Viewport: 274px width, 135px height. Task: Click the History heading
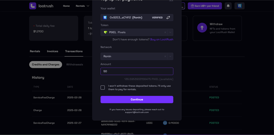click(x=38, y=77)
